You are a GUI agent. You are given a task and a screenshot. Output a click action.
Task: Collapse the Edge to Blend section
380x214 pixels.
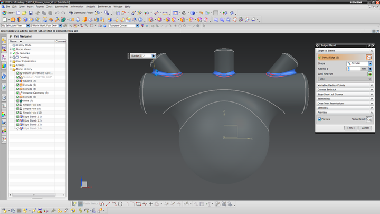(x=345, y=51)
